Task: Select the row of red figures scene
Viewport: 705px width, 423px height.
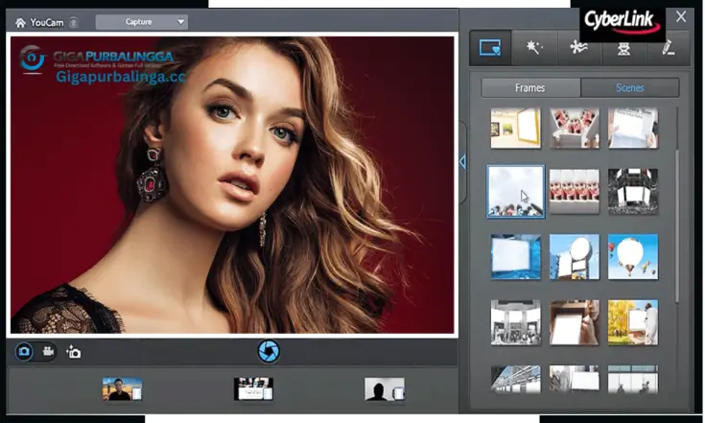Action: click(575, 191)
